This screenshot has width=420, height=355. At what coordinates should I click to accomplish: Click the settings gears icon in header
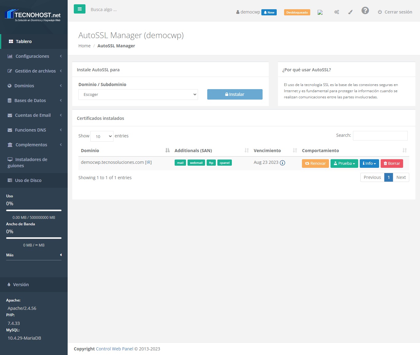pyautogui.click(x=337, y=12)
